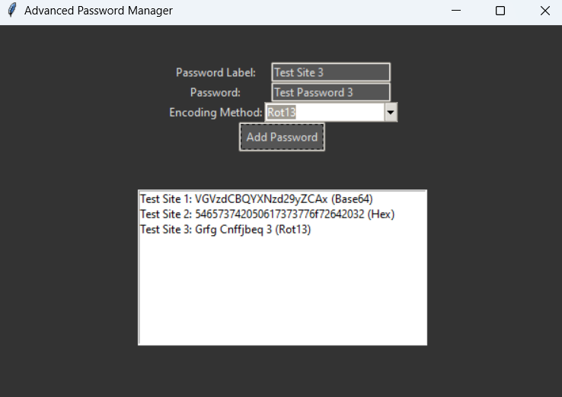Expand the Encoding Method dropdown arrow

click(x=391, y=113)
